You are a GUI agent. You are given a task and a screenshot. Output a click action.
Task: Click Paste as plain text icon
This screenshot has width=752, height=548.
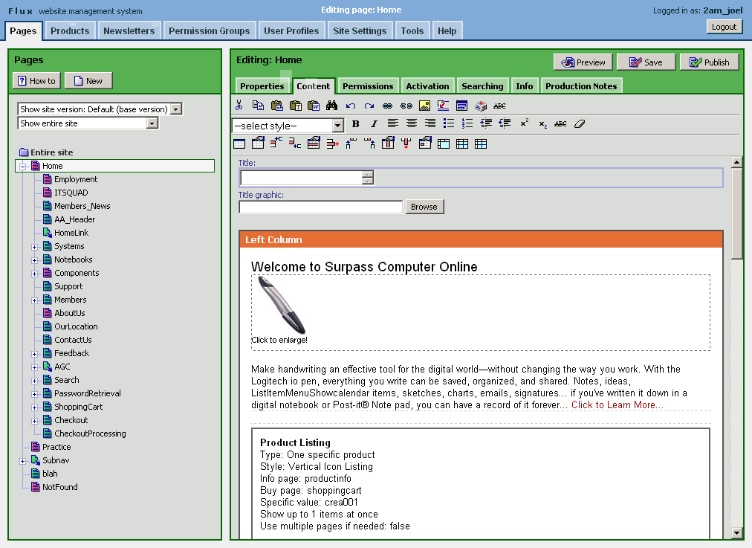[296, 106]
